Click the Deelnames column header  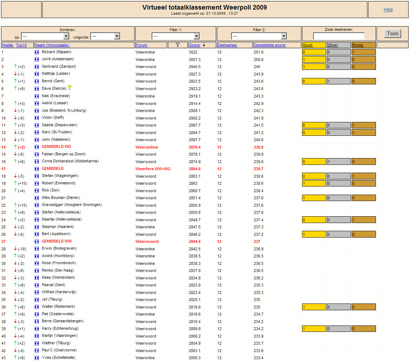click(227, 45)
